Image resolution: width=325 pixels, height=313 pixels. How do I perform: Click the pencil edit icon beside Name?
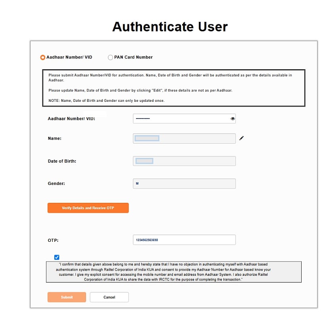coord(242,138)
